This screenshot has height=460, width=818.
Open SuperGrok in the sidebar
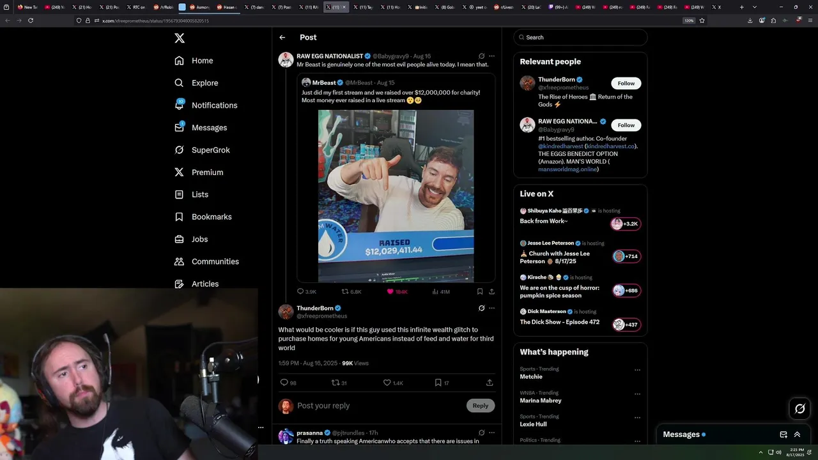click(x=202, y=150)
